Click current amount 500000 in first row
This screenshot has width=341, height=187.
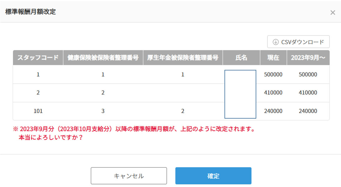point(273,75)
